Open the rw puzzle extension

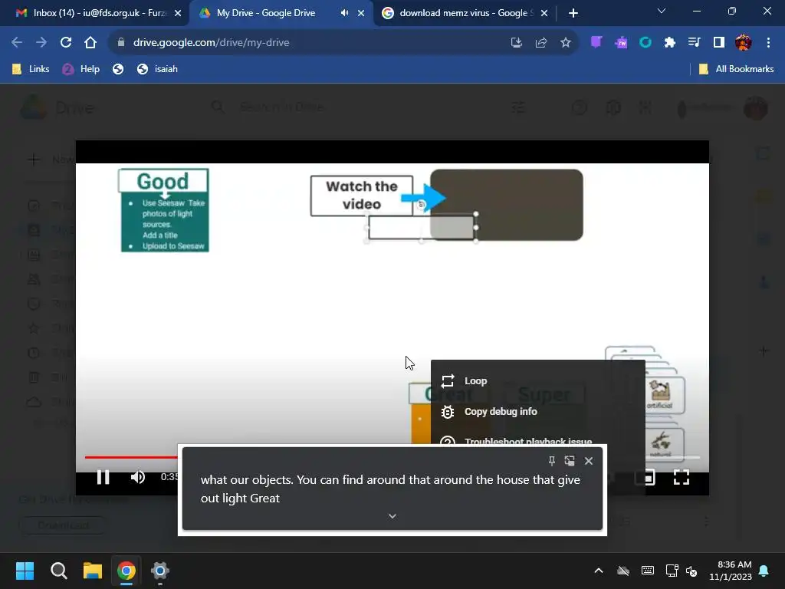[x=621, y=43]
